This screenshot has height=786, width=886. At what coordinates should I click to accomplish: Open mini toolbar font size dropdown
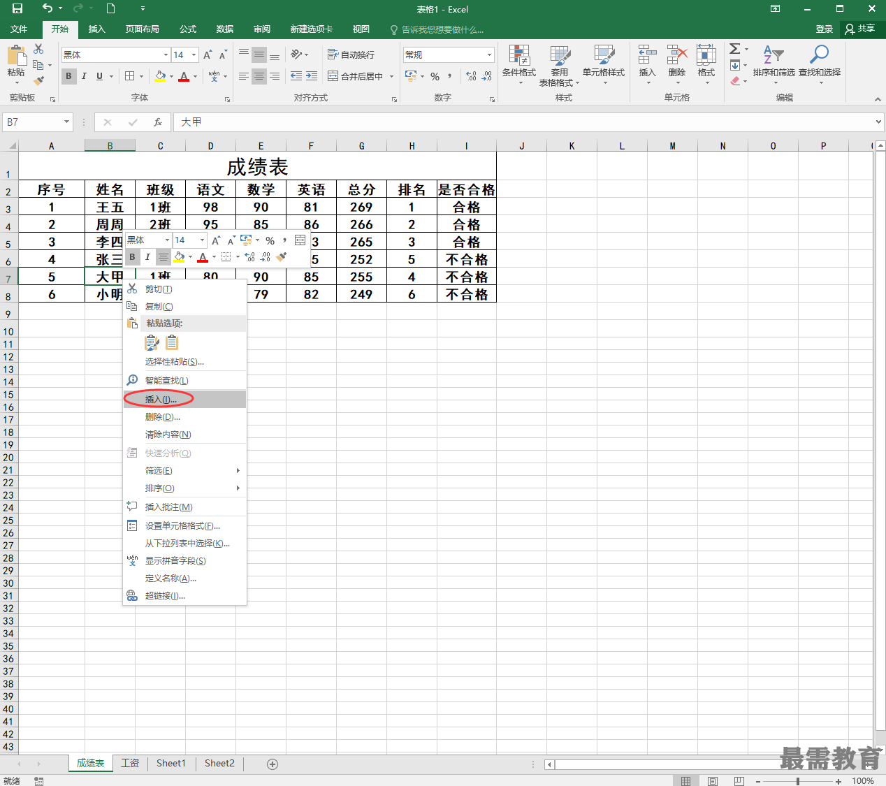point(202,240)
